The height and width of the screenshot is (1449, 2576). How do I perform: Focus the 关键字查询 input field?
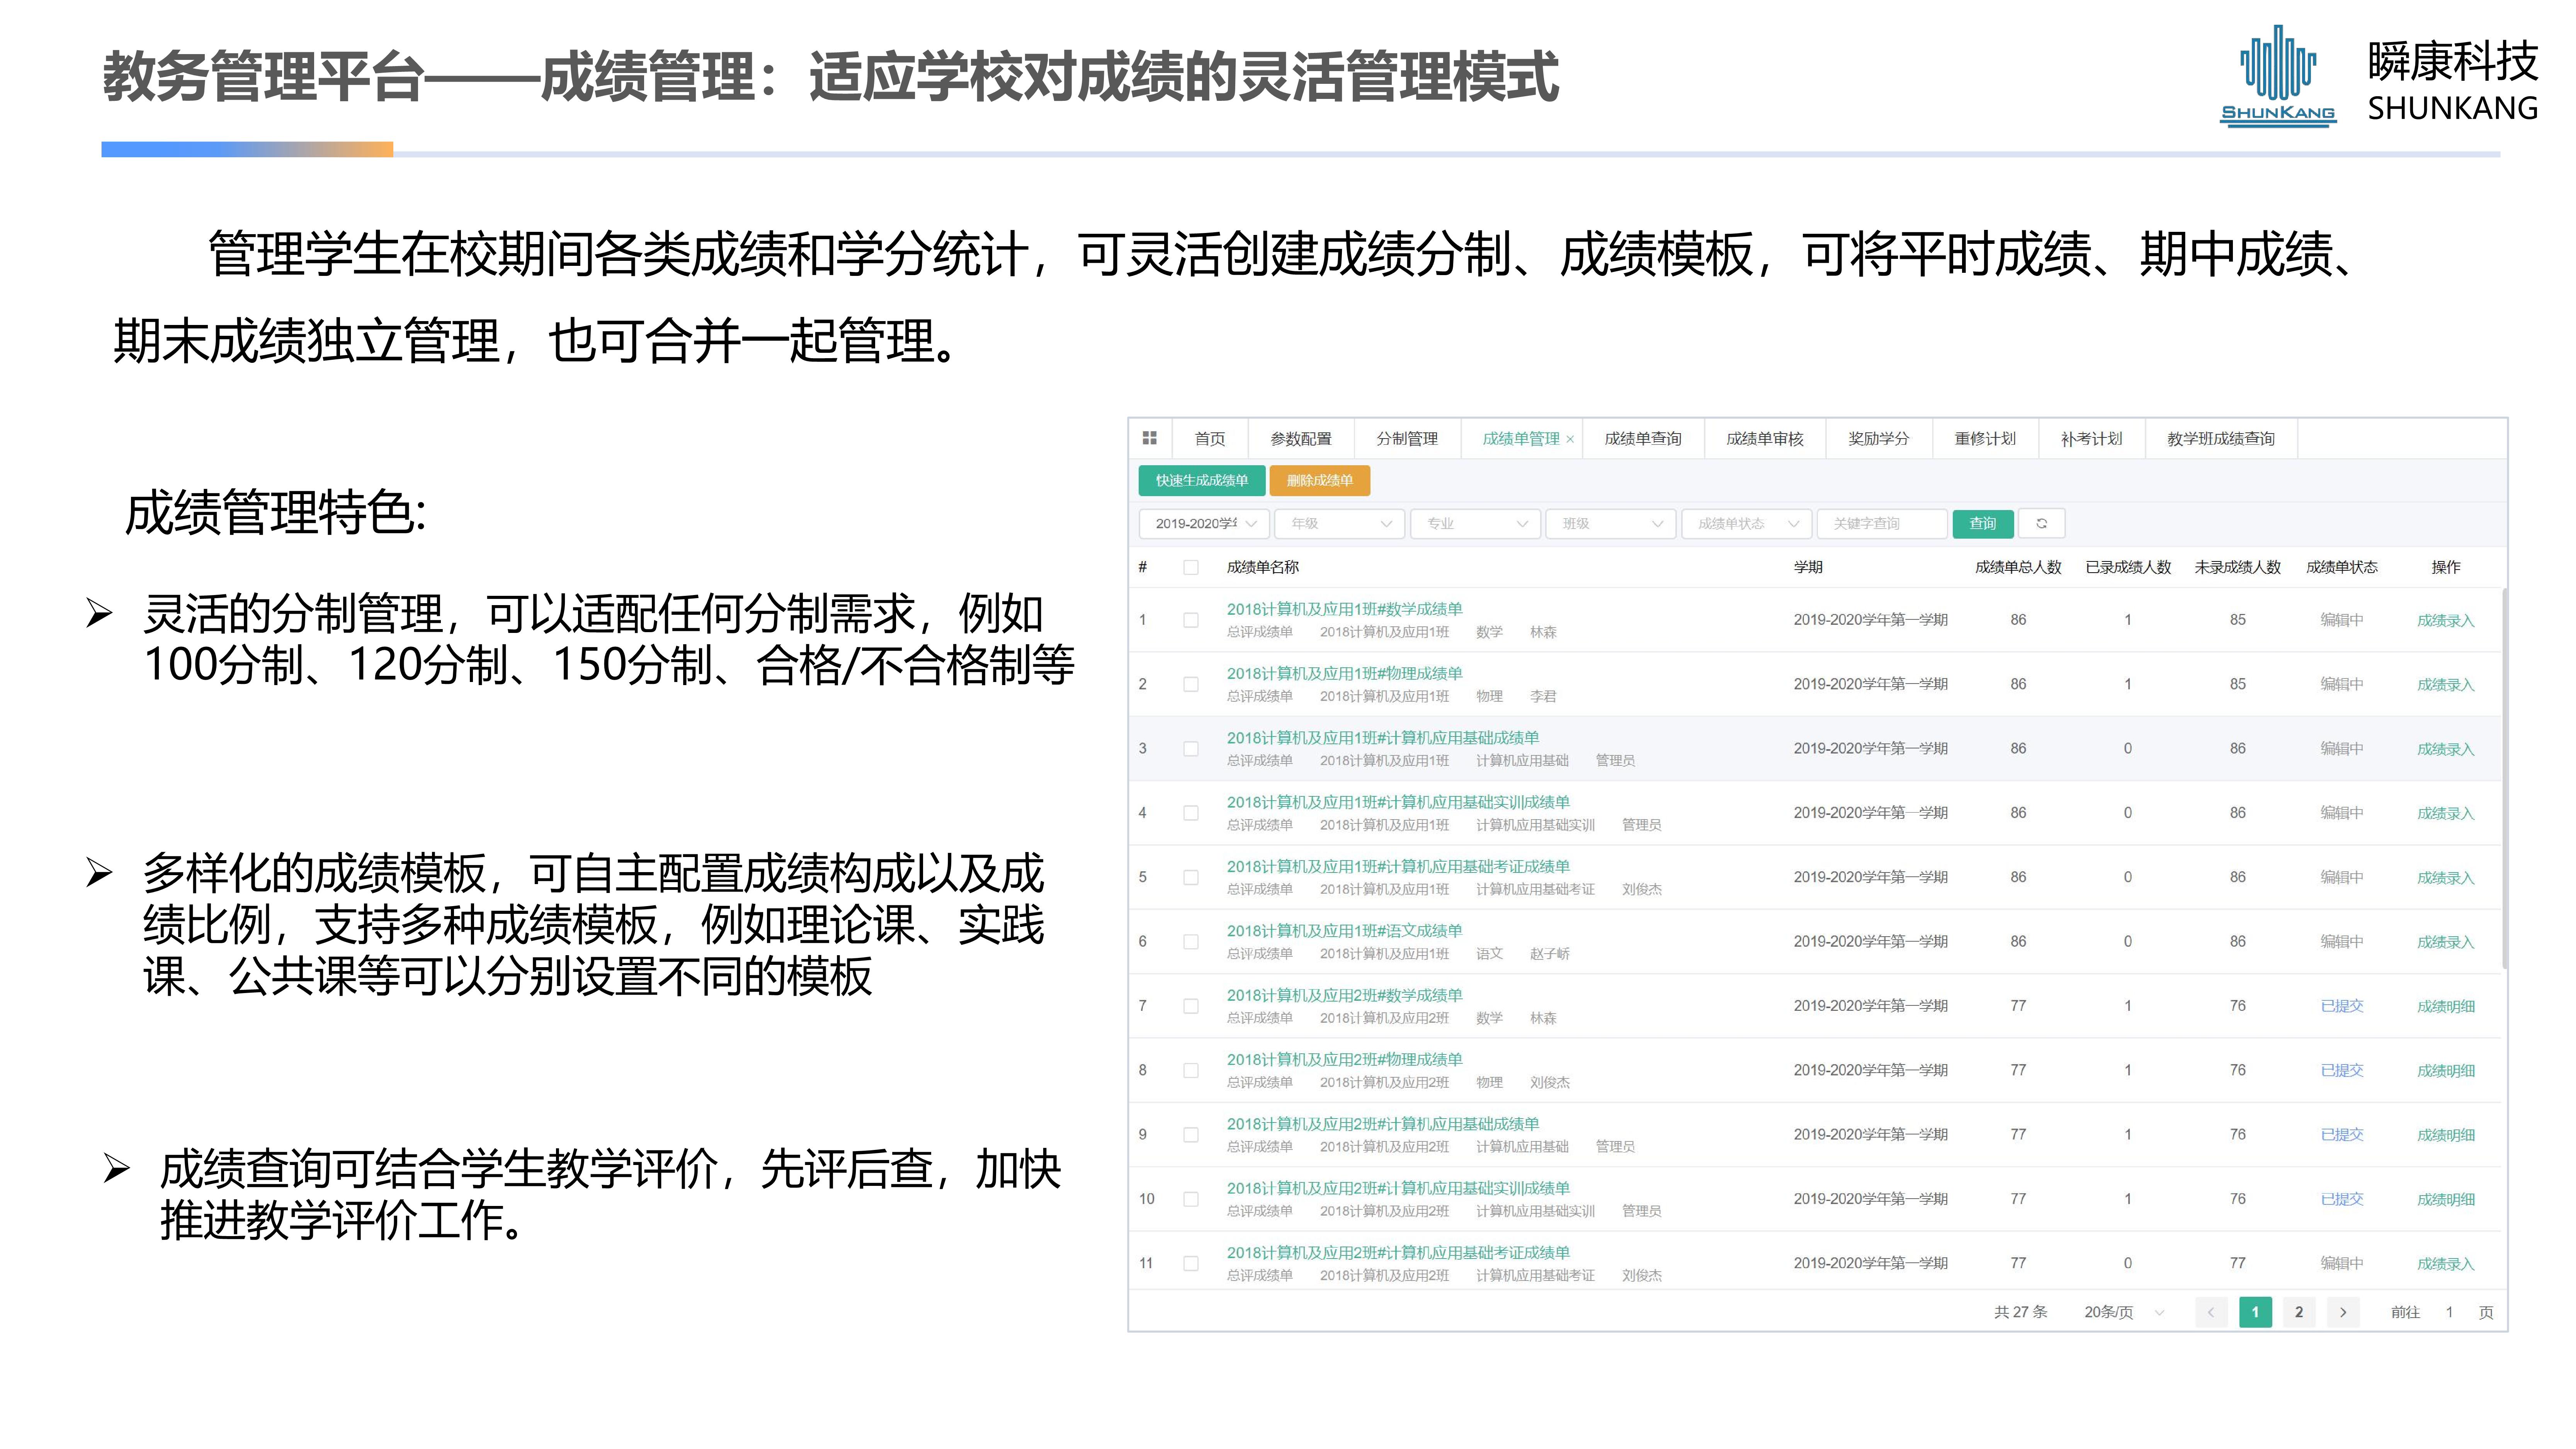point(1882,523)
